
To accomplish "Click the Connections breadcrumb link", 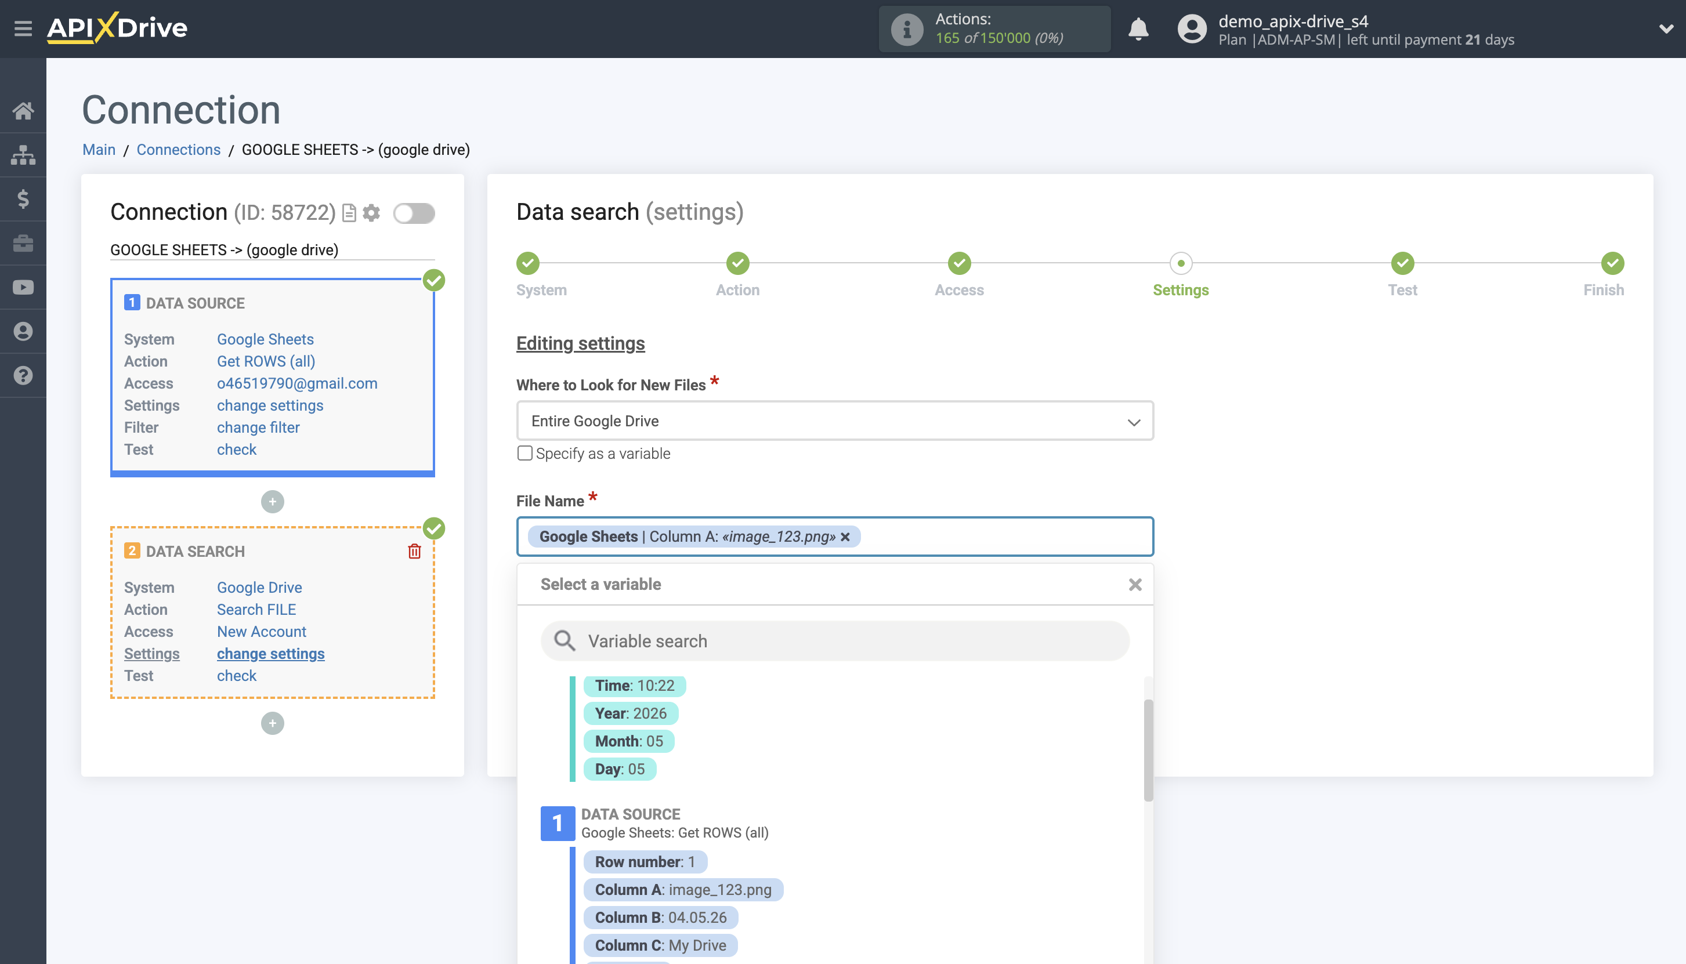I will tap(178, 150).
